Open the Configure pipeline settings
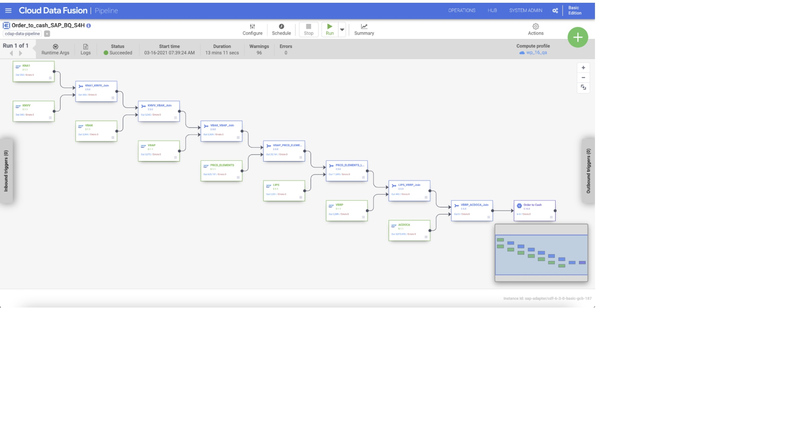791x445 pixels. tap(252, 29)
